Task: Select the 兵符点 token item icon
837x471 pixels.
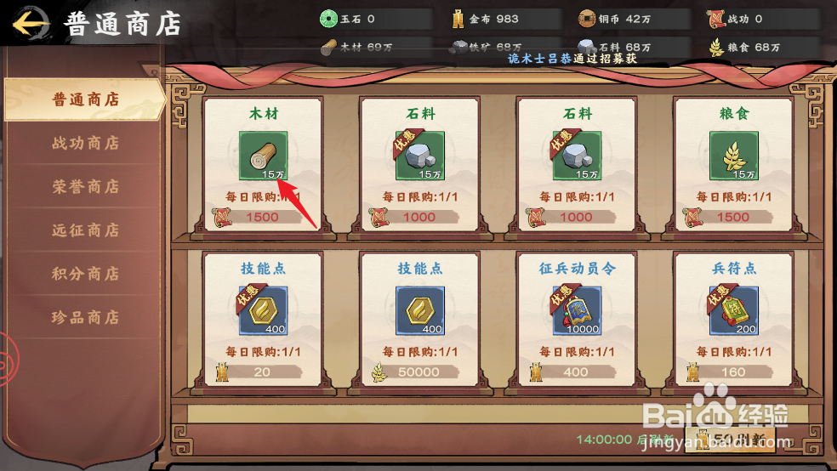Action: [x=734, y=310]
